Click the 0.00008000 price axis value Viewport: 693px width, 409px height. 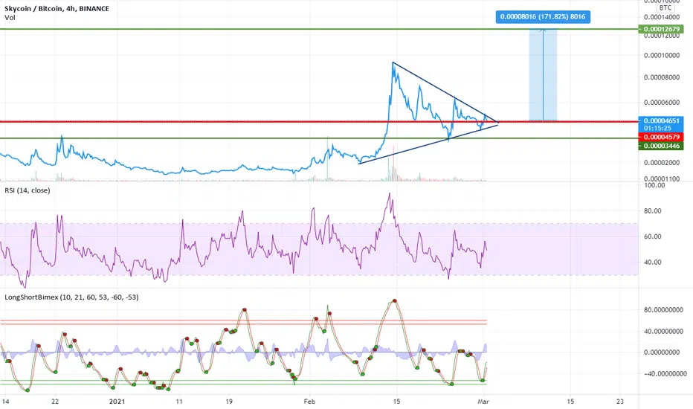click(x=661, y=77)
